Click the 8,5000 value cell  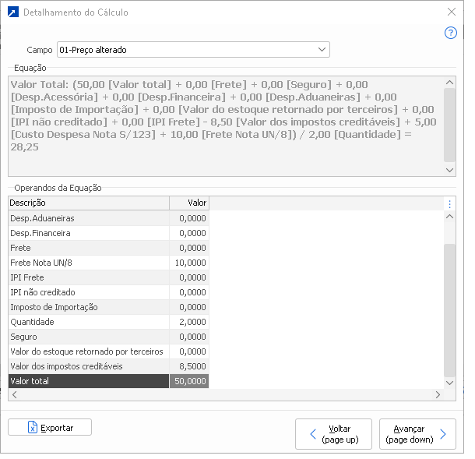pyautogui.click(x=189, y=366)
